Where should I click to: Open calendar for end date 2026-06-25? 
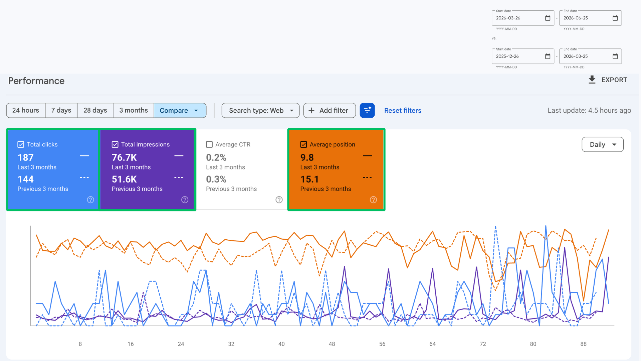point(615,18)
